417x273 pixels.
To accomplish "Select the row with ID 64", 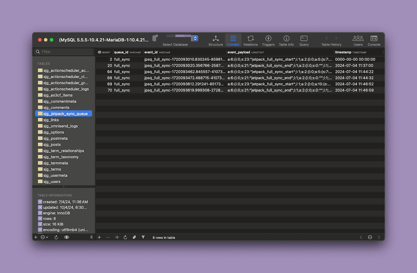I will (240, 72).
